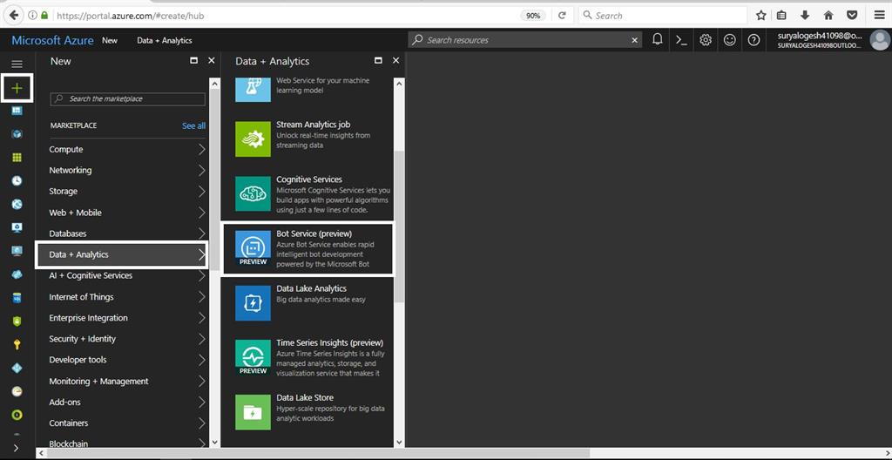Viewport: 892px width, 460px height.
Task: Click the New breadcrumb in header
Action: click(x=110, y=40)
